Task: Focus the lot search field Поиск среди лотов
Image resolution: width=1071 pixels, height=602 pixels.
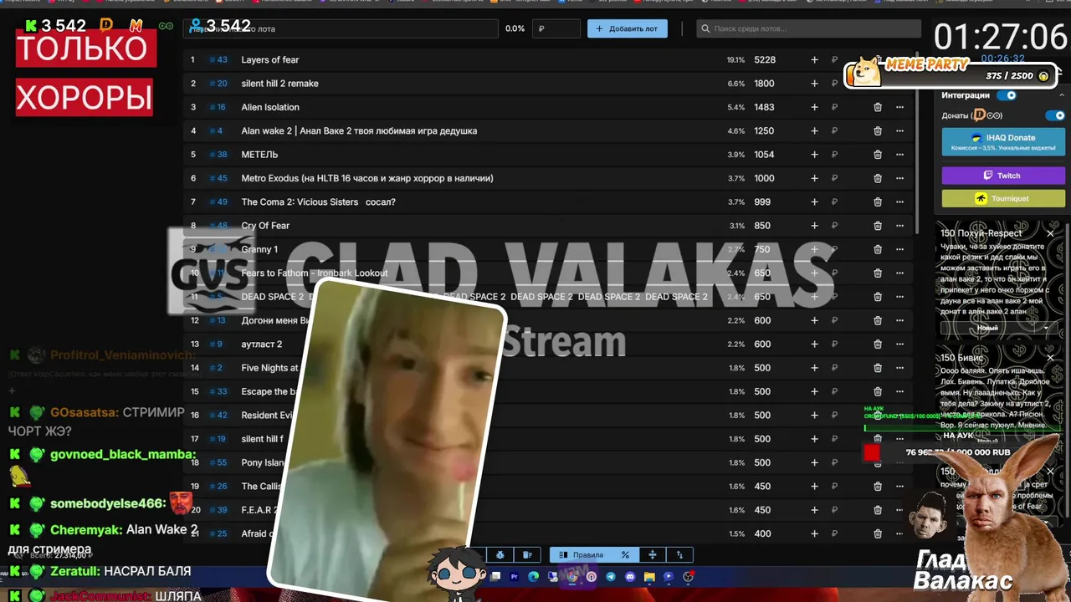Action: point(808,28)
